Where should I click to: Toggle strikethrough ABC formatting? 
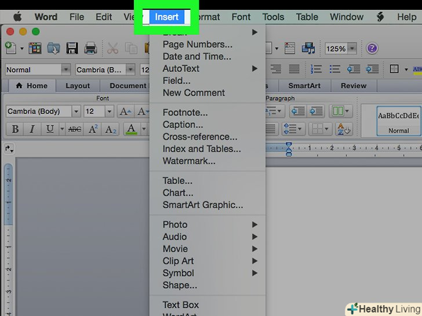coord(75,129)
